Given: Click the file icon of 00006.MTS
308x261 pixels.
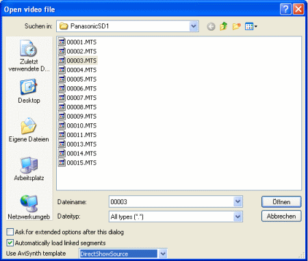Looking at the screenshot, I should [x=62, y=88].
